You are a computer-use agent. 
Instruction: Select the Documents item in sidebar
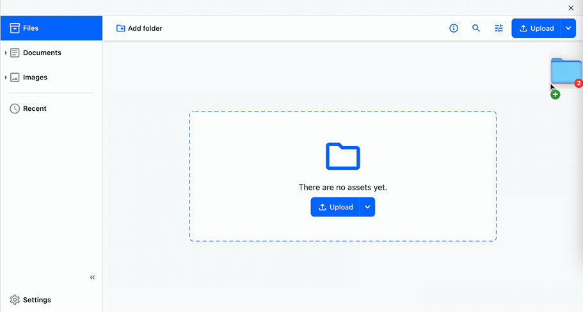pyautogui.click(x=42, y=53)
